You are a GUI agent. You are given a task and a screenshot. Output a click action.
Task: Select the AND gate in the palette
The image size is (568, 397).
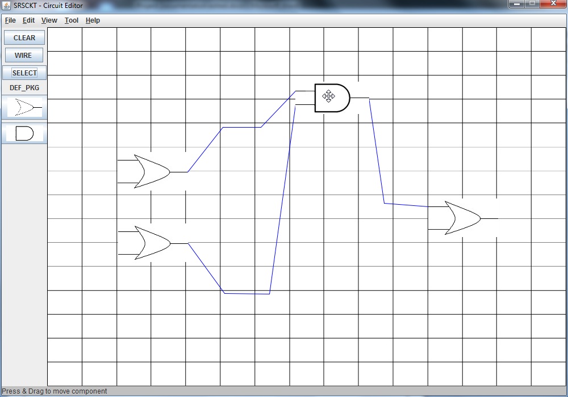tap(24, 133)
